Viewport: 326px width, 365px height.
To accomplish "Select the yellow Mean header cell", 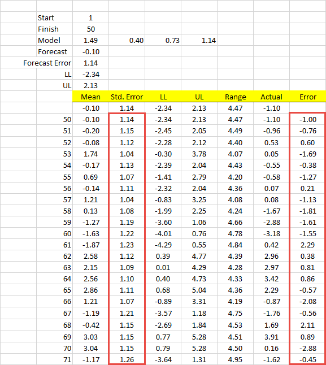I will 90,97.
